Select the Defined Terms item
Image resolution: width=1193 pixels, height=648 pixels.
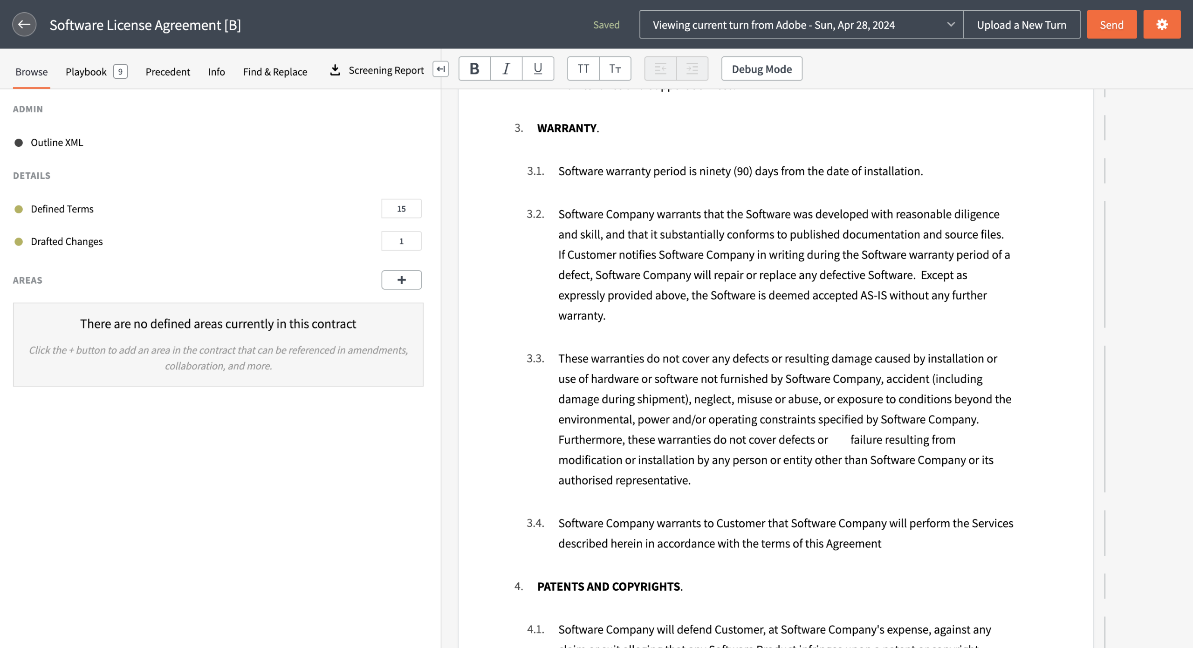[62, 209]
